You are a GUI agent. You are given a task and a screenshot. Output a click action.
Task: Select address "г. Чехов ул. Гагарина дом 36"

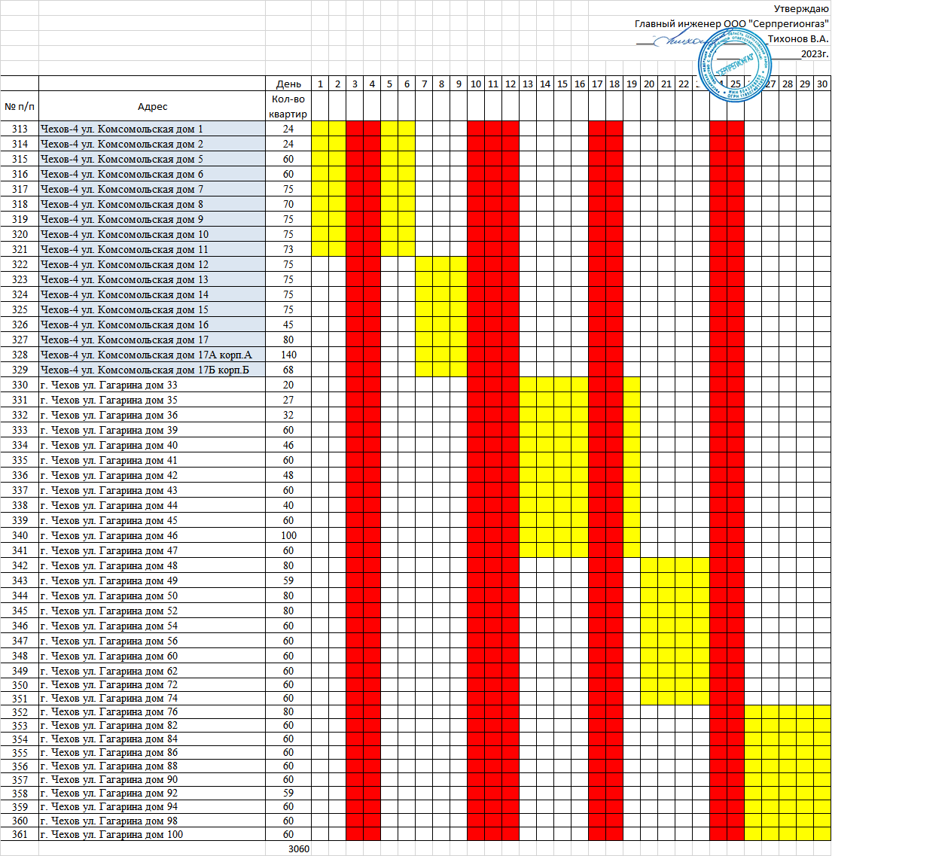[152, 415]
